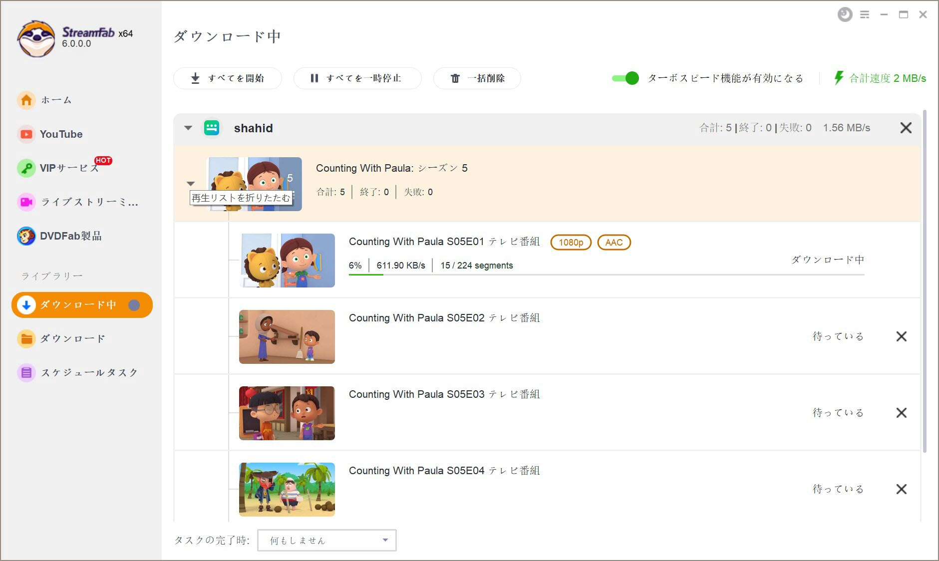This screenshot has width=939, height=561.
Task: Collapse the Counting With Paula playlist
Action: (191, 184)
